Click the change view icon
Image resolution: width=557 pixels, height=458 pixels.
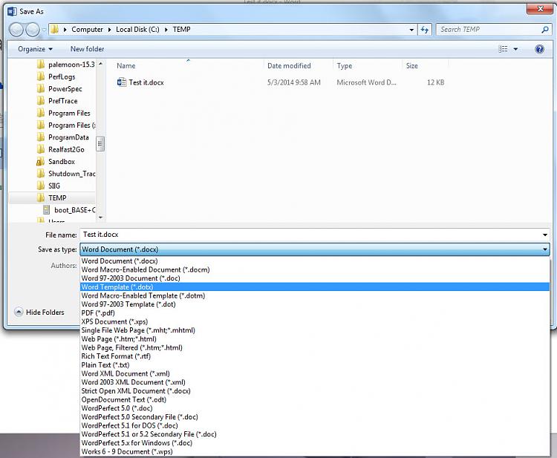[x=503, y=49]
